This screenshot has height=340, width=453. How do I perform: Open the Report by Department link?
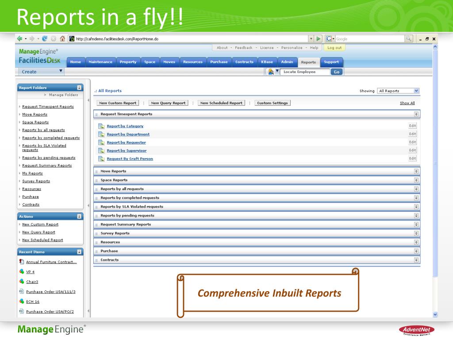128,134
